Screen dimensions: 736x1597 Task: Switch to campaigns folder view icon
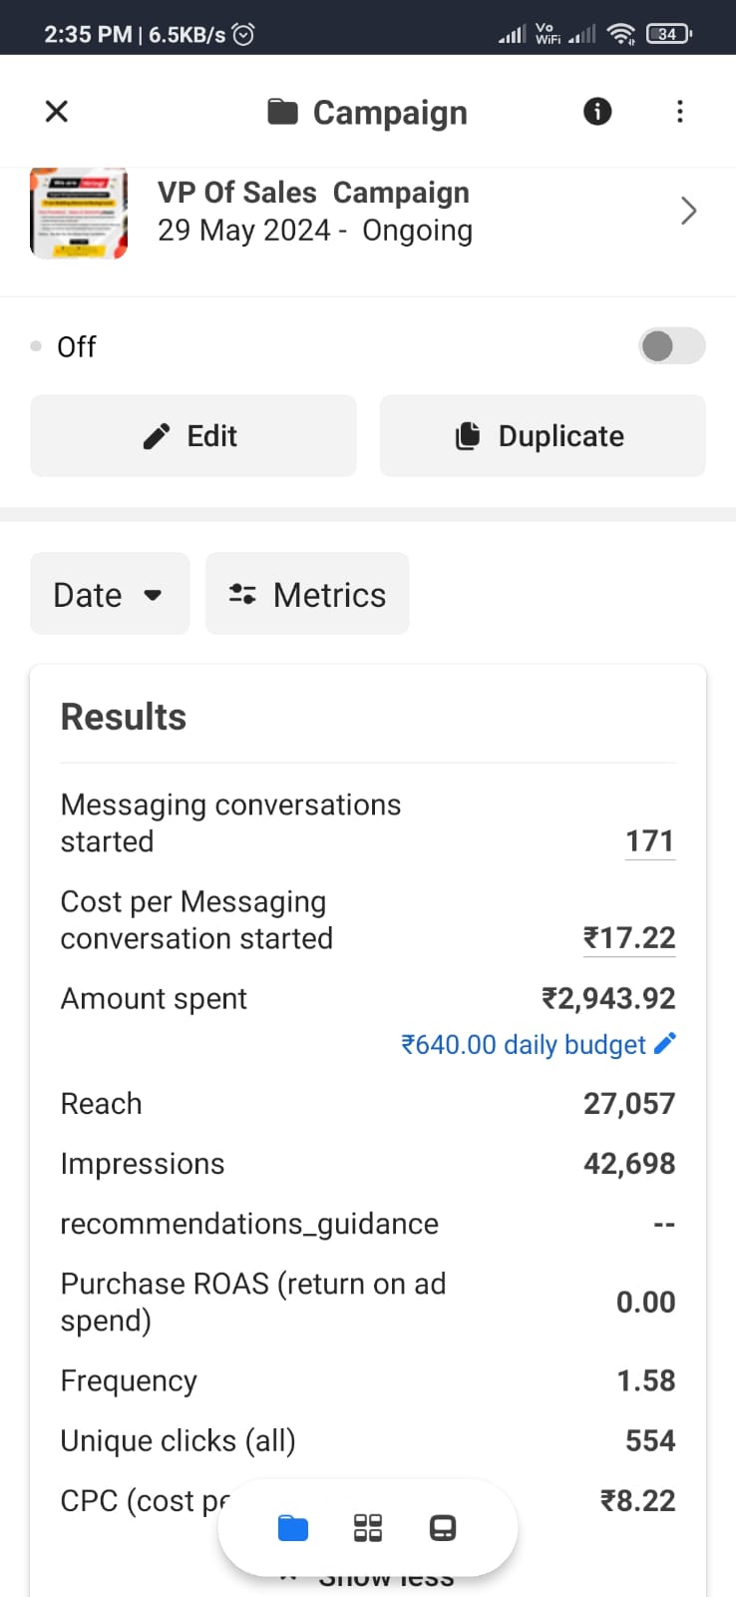pos(293,1528)
